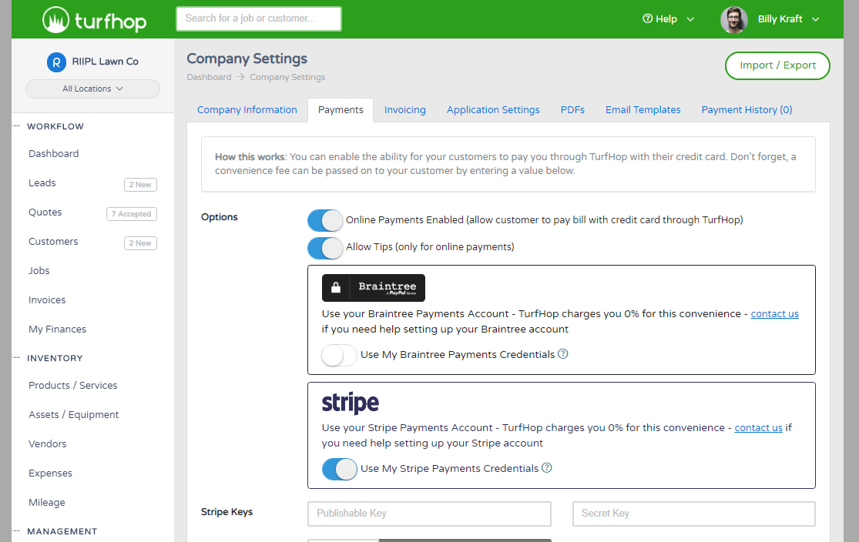Turn off the Allow Tips toggle
Image resolution: width=859 pixels, height=542 pixels.
point(324,248)
